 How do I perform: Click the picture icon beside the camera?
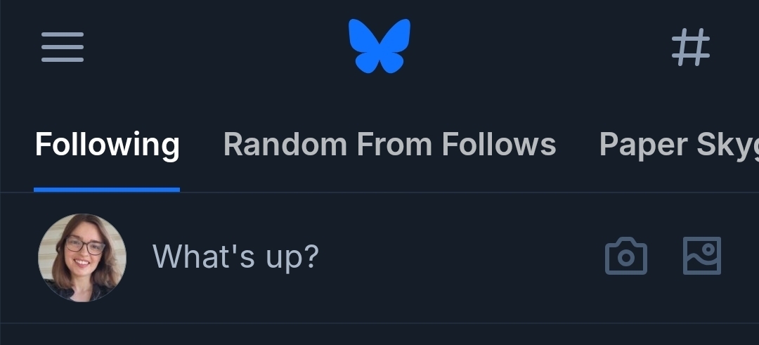pos(702,256)
